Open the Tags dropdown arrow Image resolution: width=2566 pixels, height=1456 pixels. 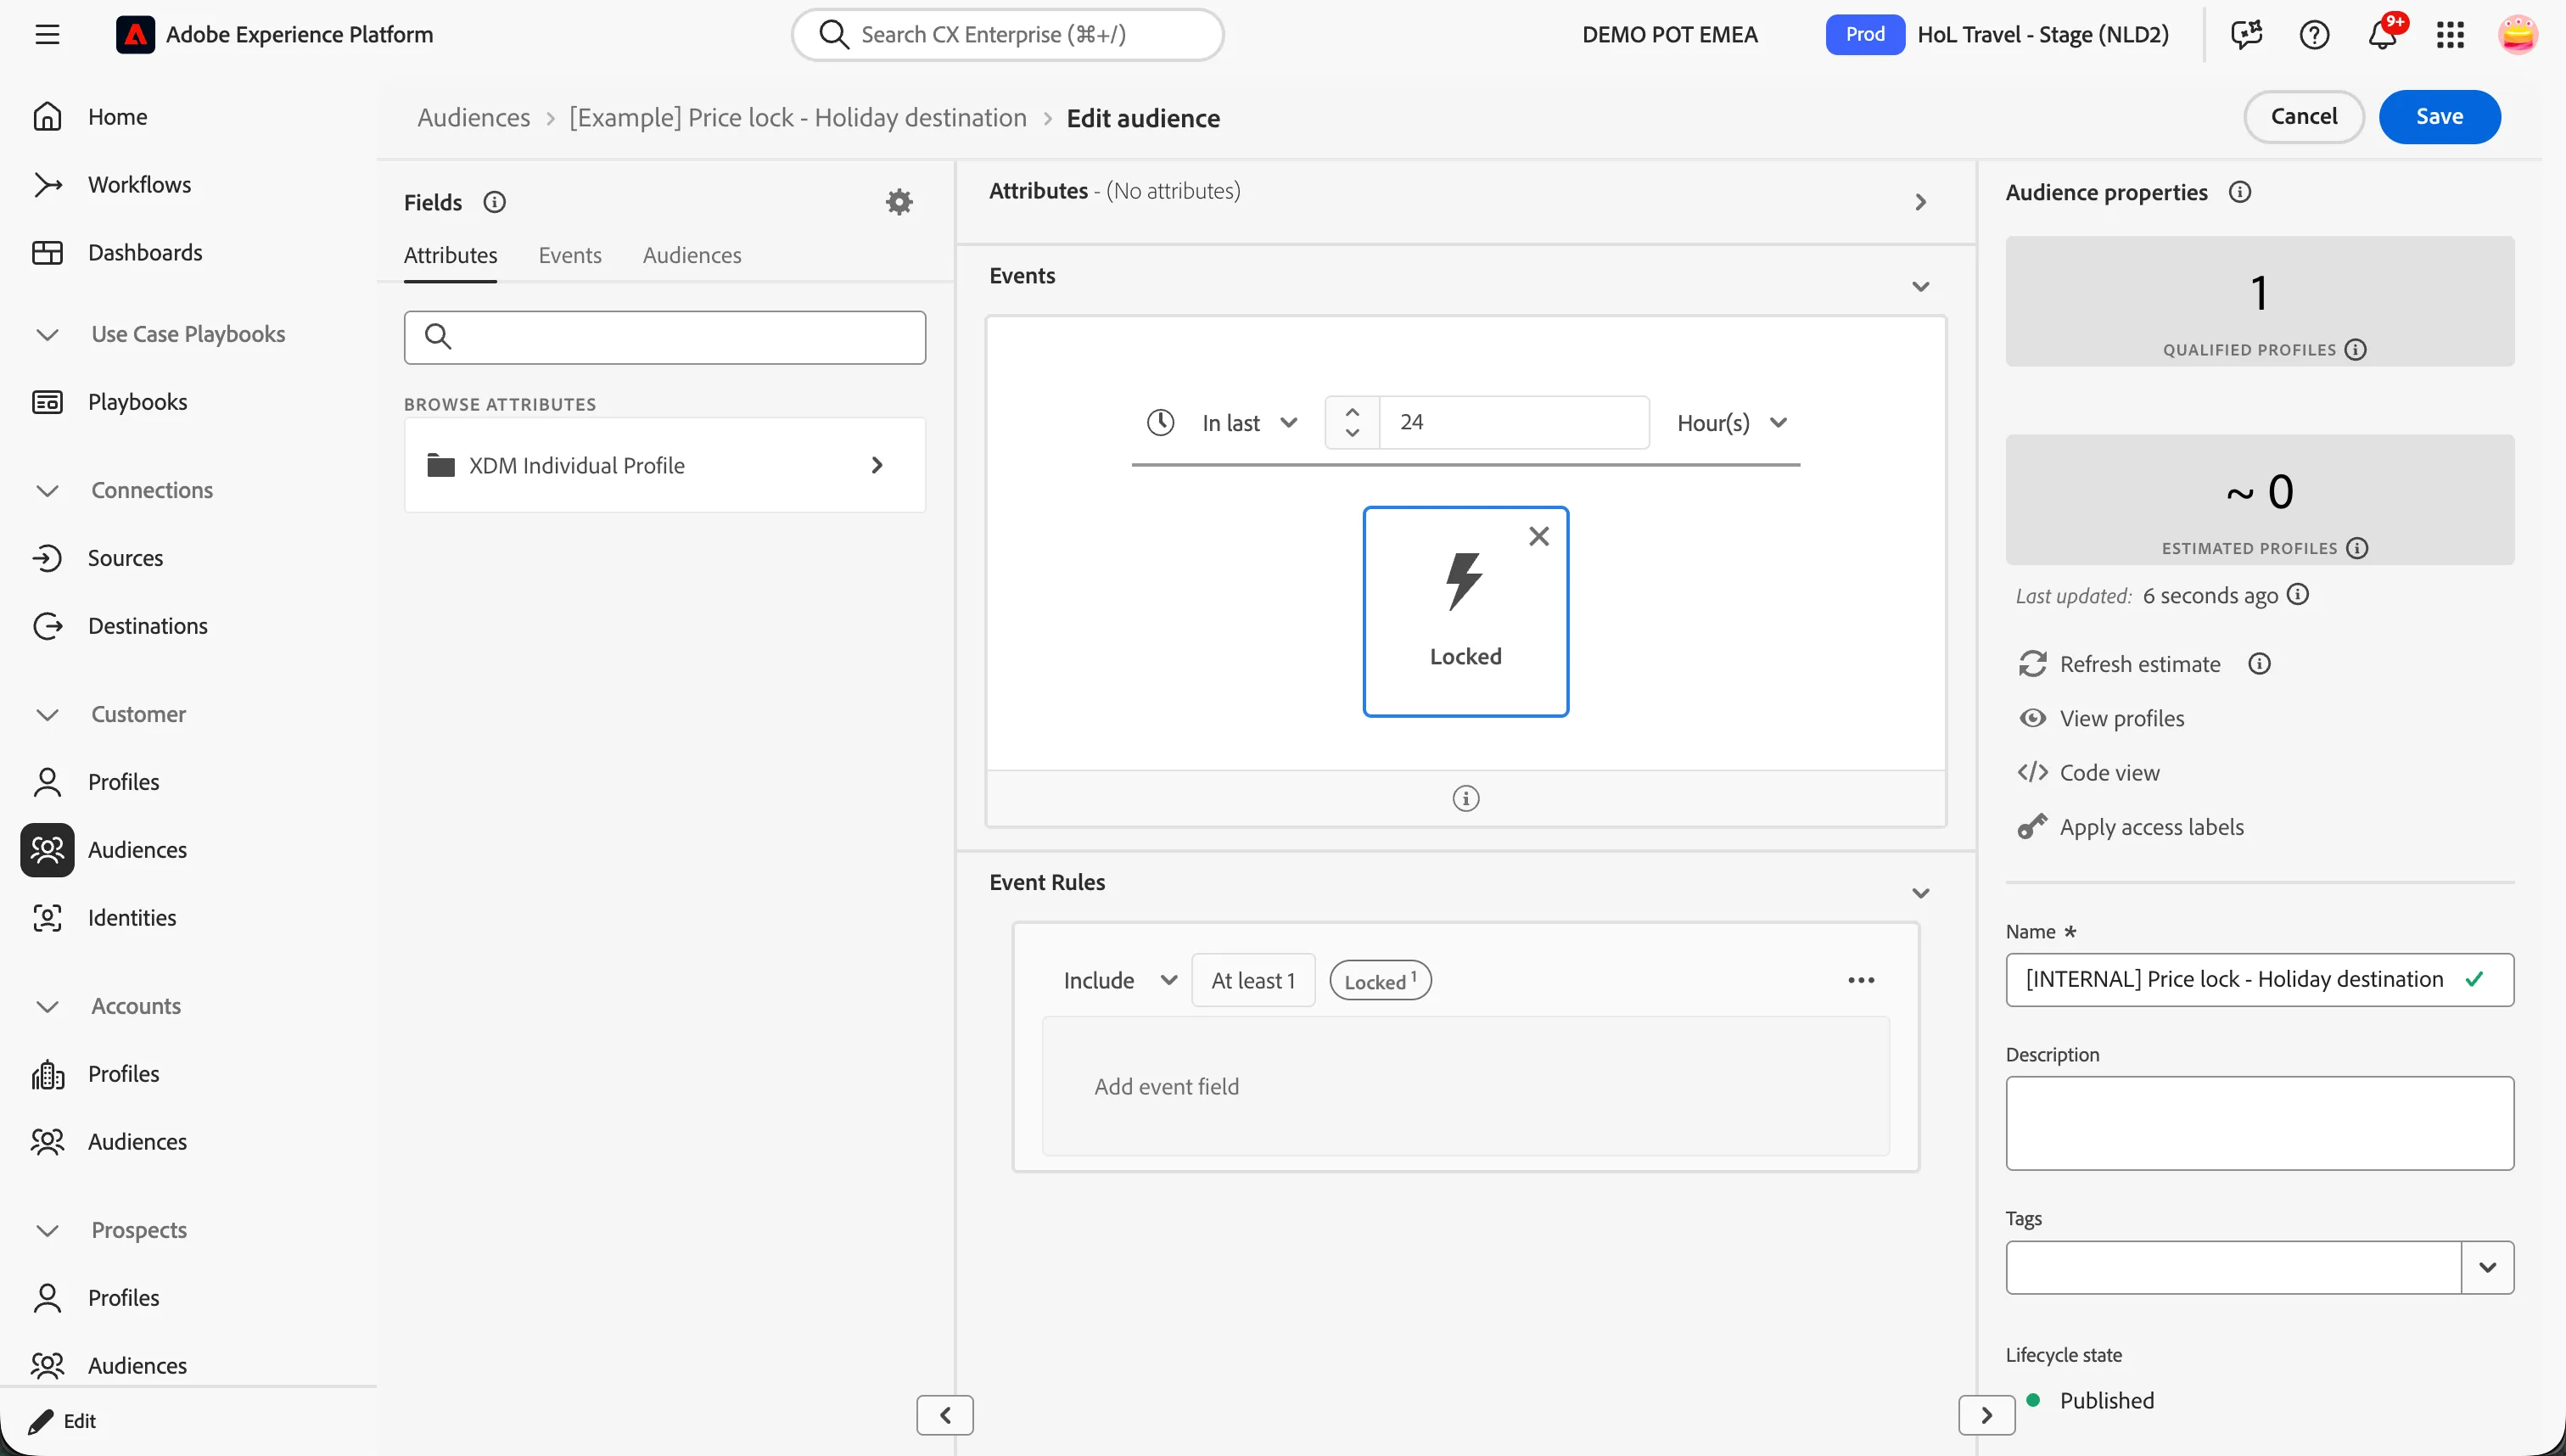click(2487, 1267)
